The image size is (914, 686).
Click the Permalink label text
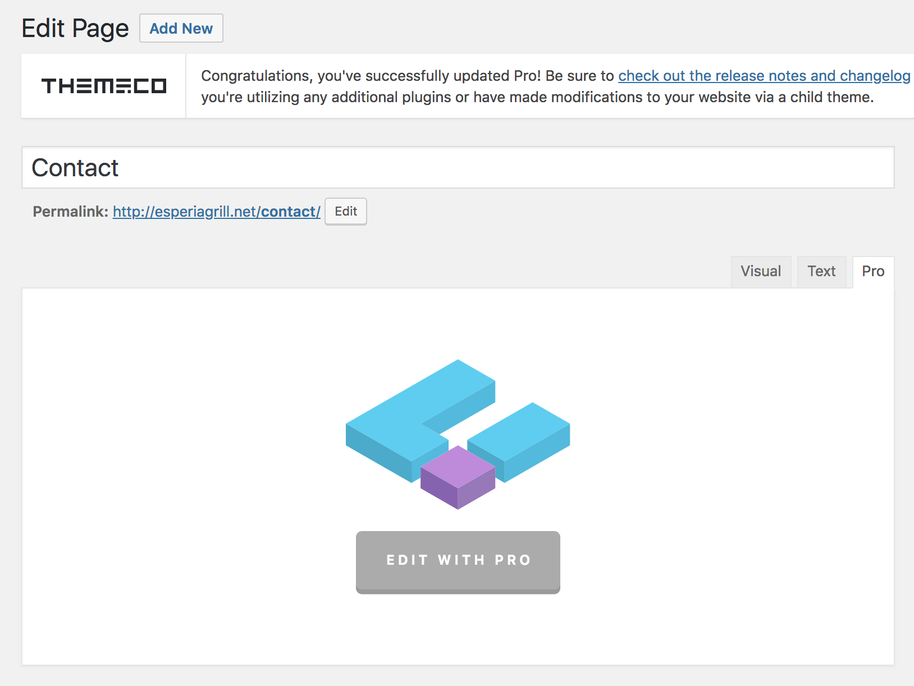pyautogui.click(x=71, y=212)
